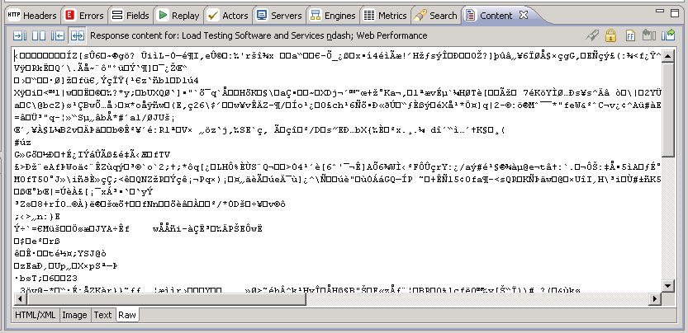This screenshot has height=333, width=688.
Task: Click the HTTP icon on Headers tab
Action: coord(14,16)
